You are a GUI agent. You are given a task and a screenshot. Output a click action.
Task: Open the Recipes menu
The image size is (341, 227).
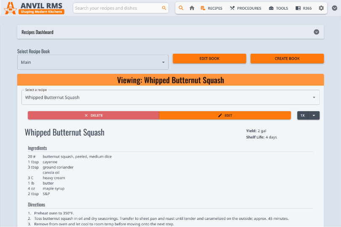pos(211,8)
